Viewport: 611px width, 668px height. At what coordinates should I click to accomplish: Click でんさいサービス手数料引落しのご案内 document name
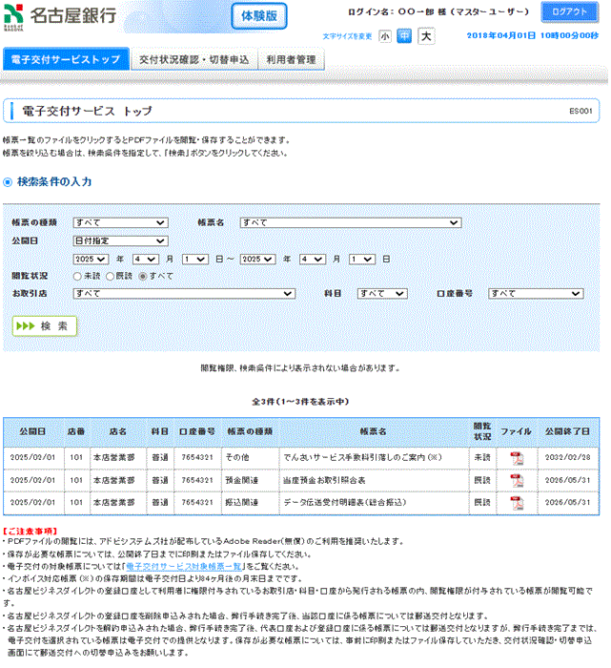(362, 458)
